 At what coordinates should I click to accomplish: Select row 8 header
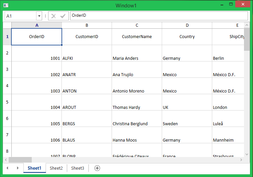click(x=7, y=150)
